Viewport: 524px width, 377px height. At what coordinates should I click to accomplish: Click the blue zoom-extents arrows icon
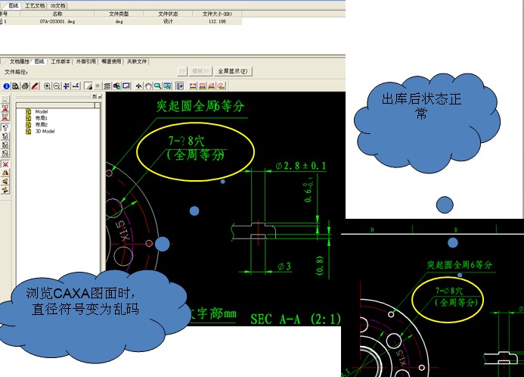coord(67,86)
